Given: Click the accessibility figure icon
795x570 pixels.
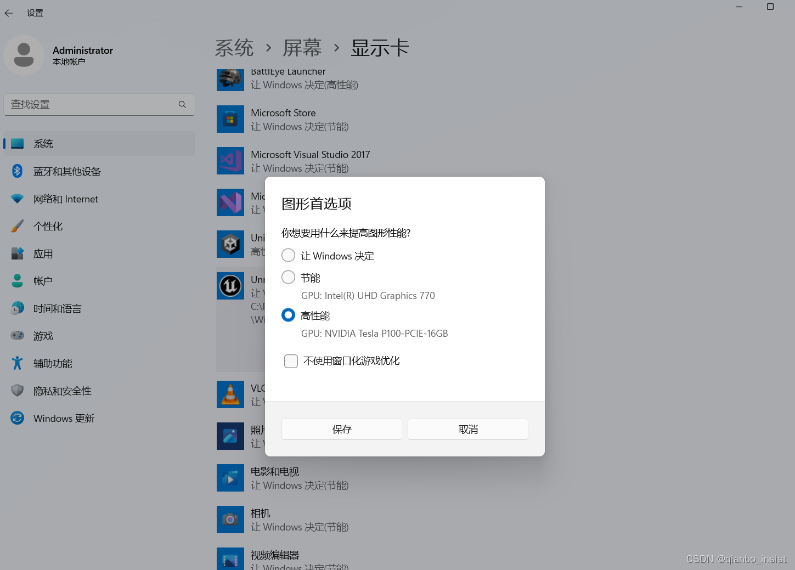Looking at the screenshot, I should [18, 363].
